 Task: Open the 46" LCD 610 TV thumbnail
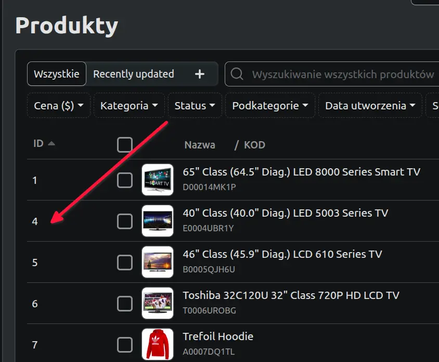[158, 262]
